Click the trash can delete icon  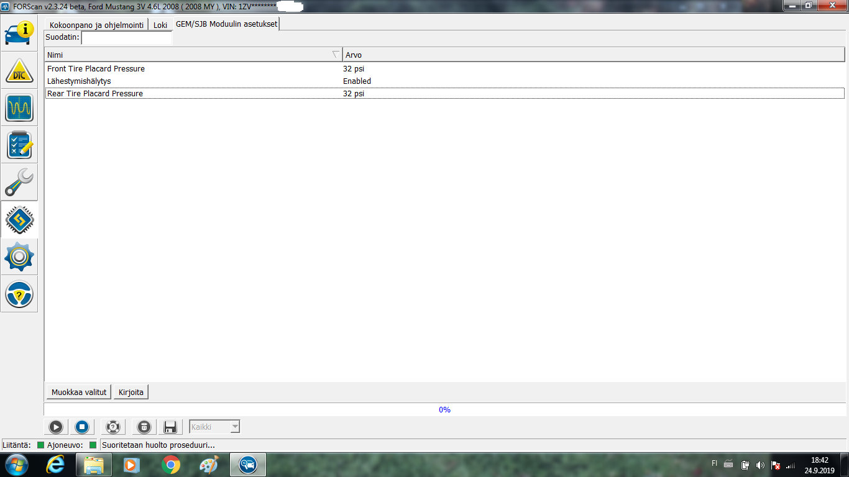144,427
